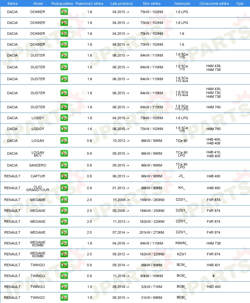
Task: Click the fuel icon in the MEGANE 195kW row
Action: pos(64,200)
